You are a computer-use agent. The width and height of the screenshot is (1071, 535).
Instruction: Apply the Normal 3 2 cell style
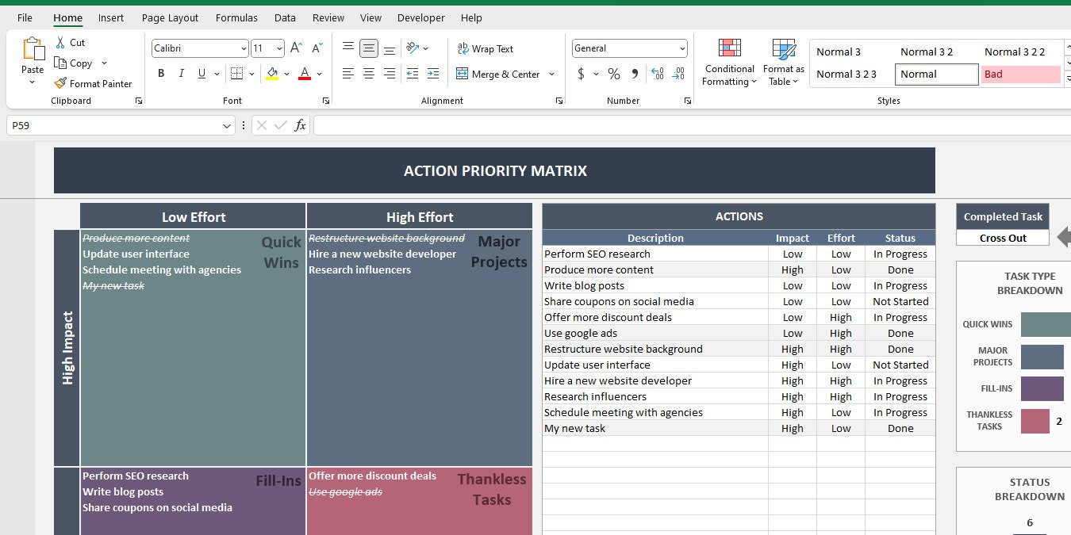tap(936, 52)
